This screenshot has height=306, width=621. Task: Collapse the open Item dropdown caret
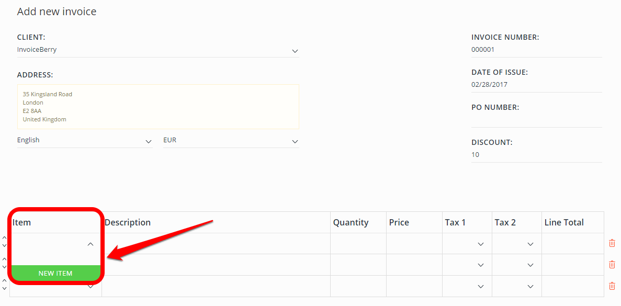(x=91, y=244)
